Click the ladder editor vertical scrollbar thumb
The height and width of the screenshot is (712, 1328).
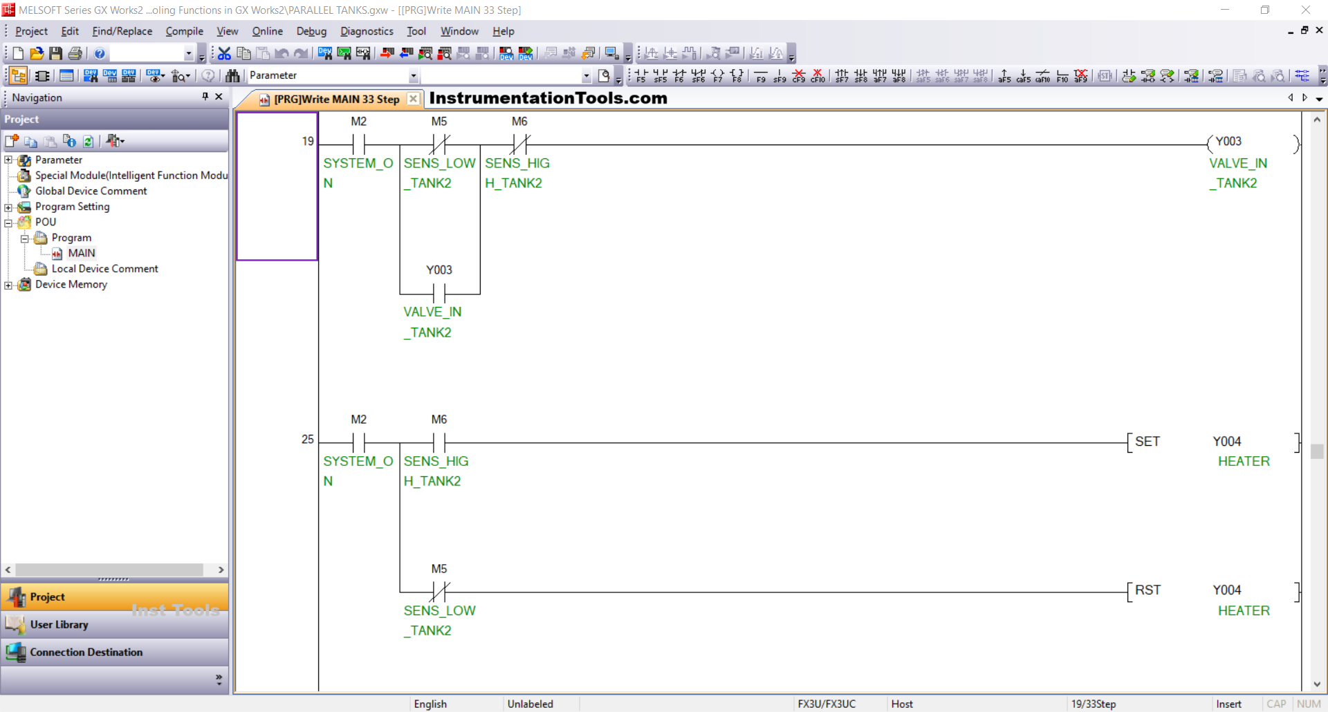[x=1317, y=451]
